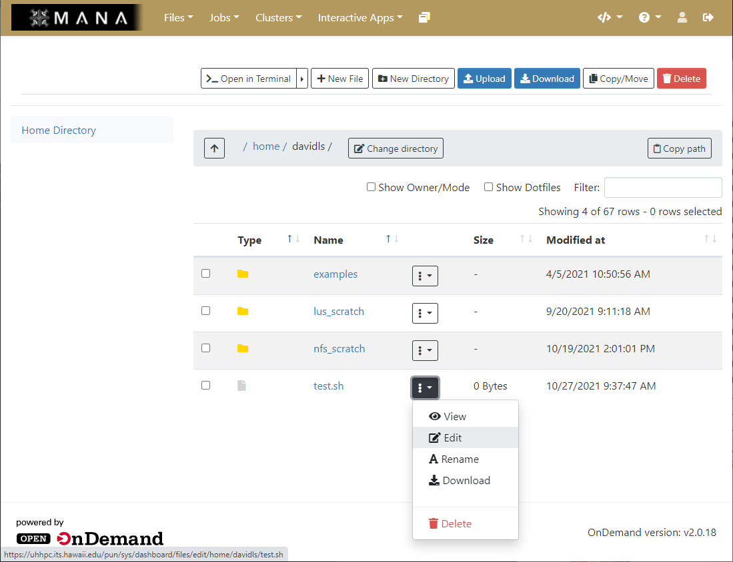Open the test.sh file link

[x=328, y=386]
